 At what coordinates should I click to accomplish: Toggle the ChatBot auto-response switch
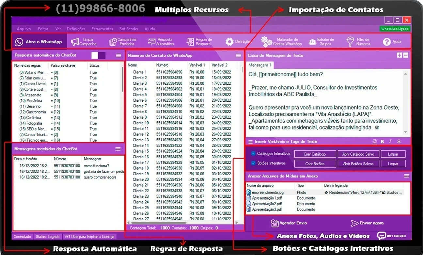coord(98,55)
